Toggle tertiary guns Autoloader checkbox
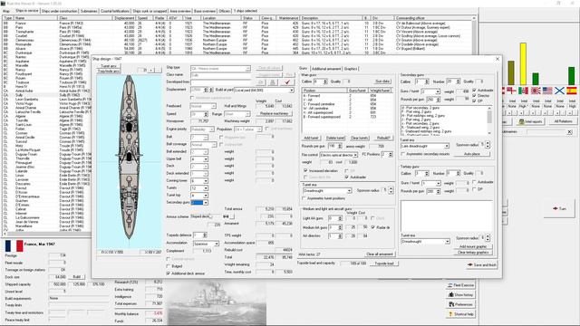580x326 pixels. click(x=475, y=182)
